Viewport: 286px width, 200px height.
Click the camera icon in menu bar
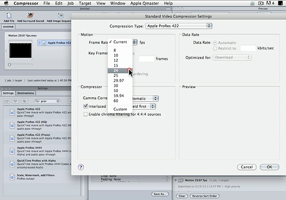[261, 3]
